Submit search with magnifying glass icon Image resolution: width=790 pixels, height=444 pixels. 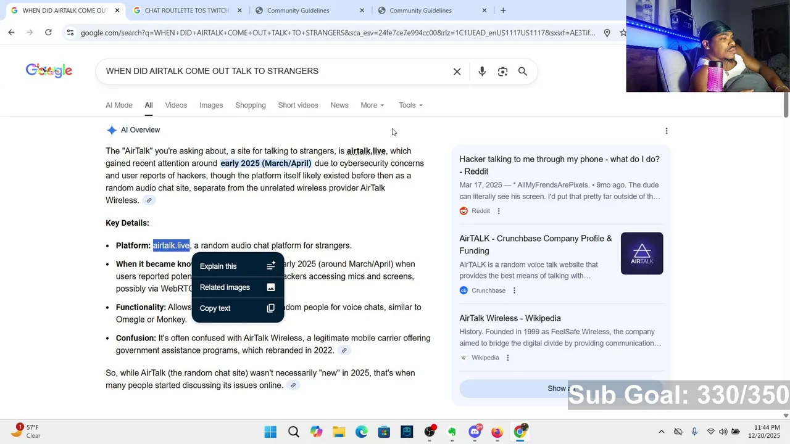tap(523, 72)
